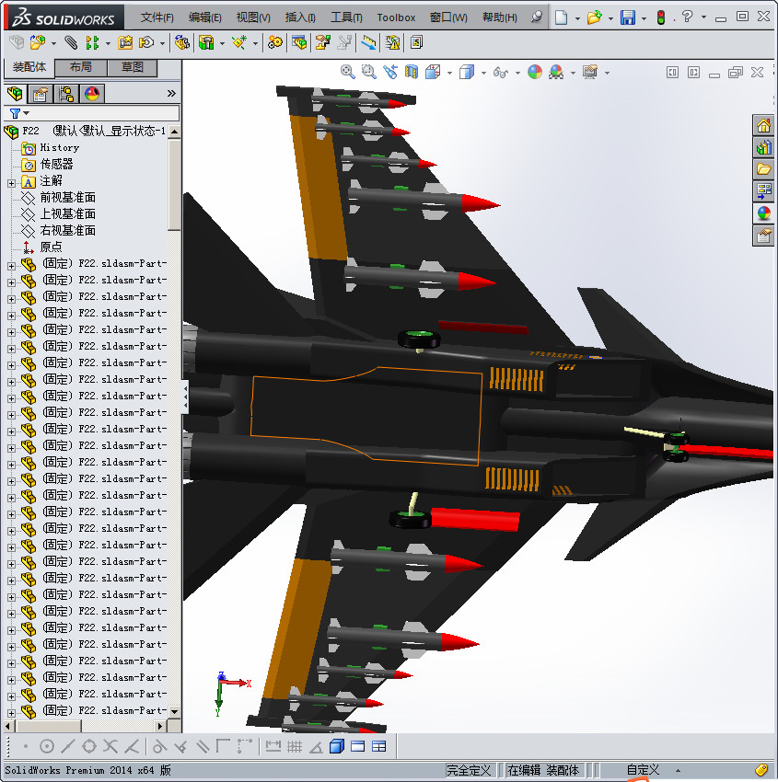The width and height of the screenshot is (778, 782).
Task: Click Instant3D icon at toolbar end
Action: (417, 43)
